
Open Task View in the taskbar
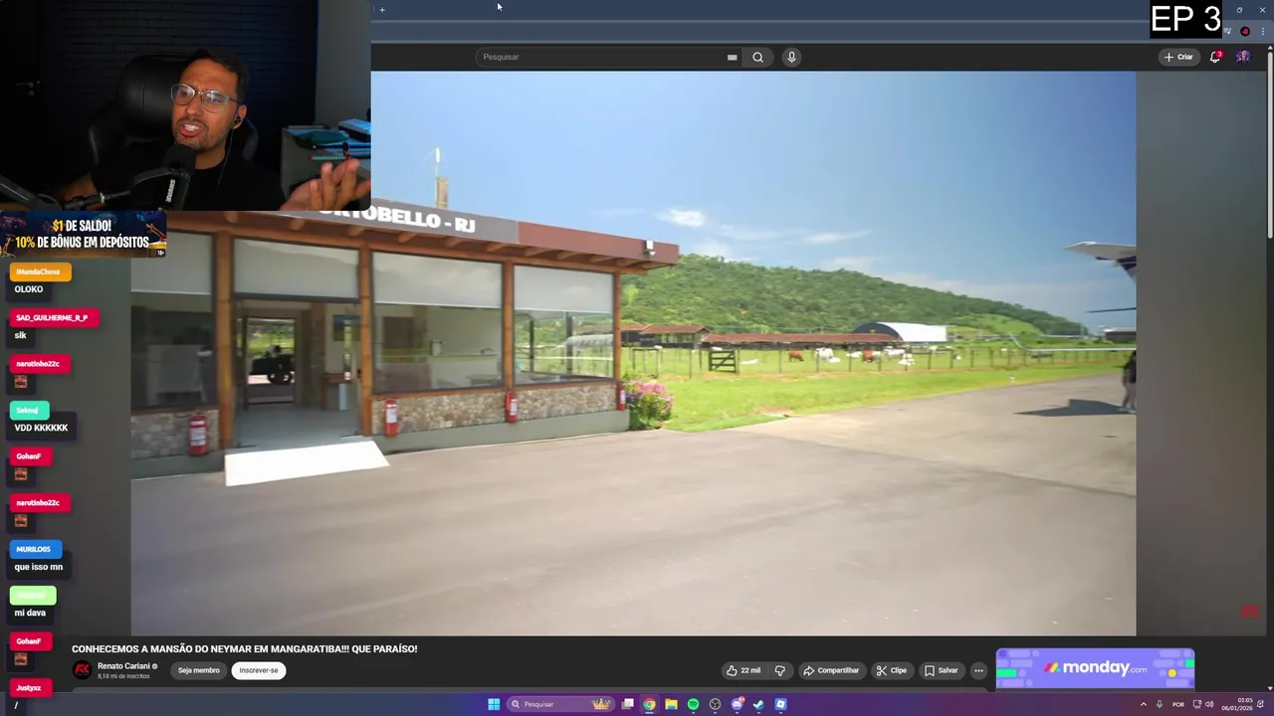(628, 704)
